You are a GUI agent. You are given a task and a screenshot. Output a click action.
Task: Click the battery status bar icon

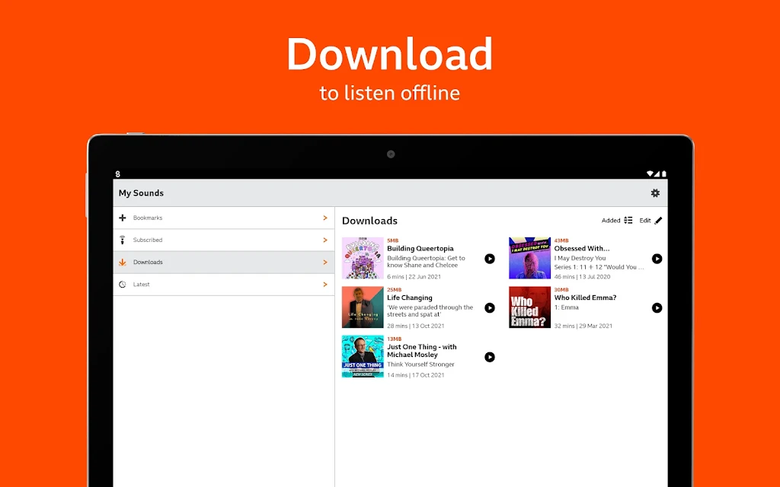[664, 174]
